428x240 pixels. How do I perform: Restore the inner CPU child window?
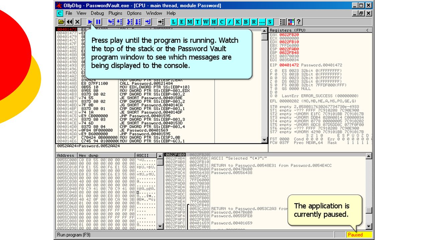[x=361, y=13]
